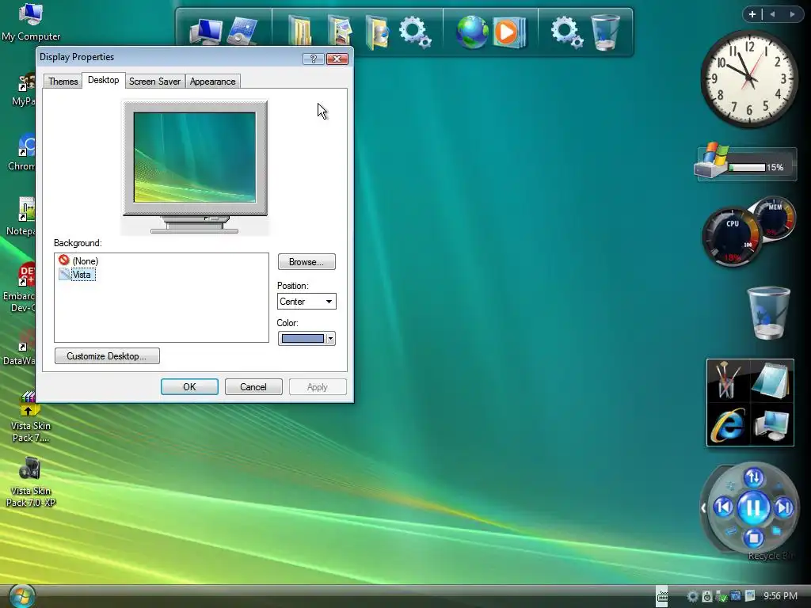811x608 pixels.
Task: Skip to next track in media gadget
Action: pyautogui.click(x=783, y=507)
